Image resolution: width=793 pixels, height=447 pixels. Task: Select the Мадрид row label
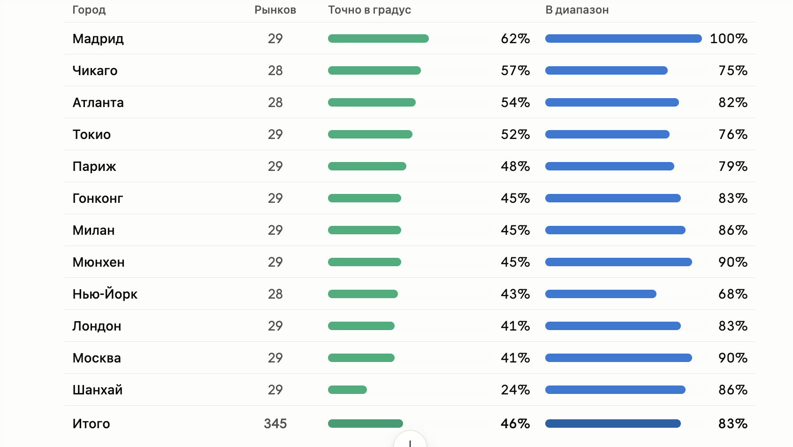point(98,39)
